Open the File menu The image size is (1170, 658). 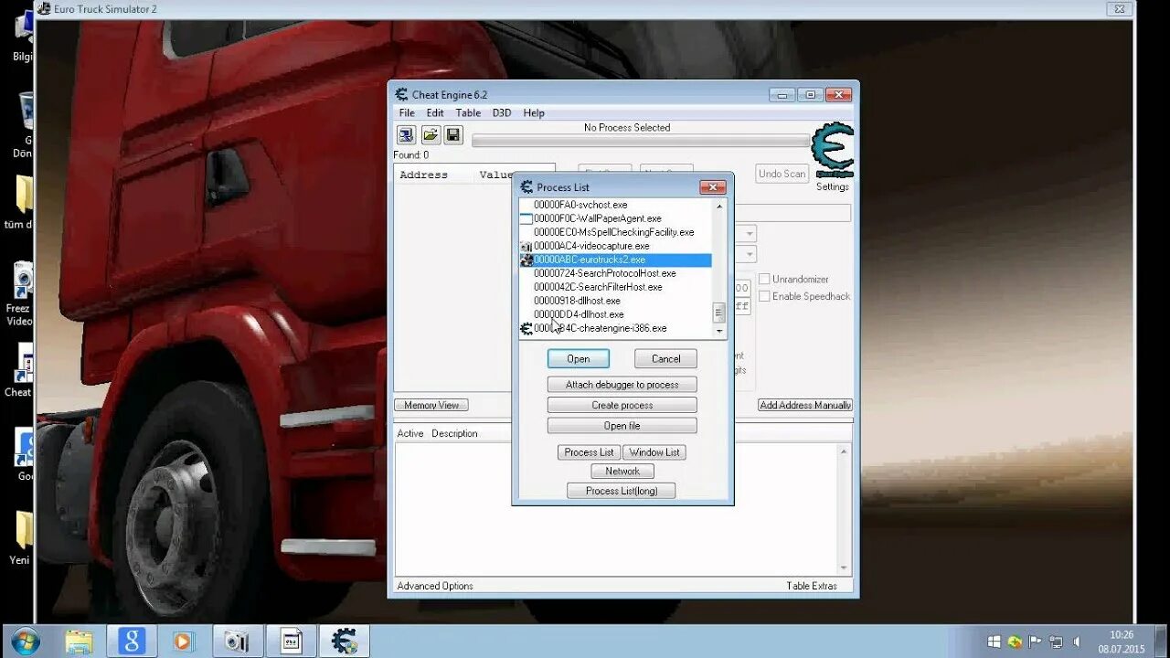pos(407,113)
